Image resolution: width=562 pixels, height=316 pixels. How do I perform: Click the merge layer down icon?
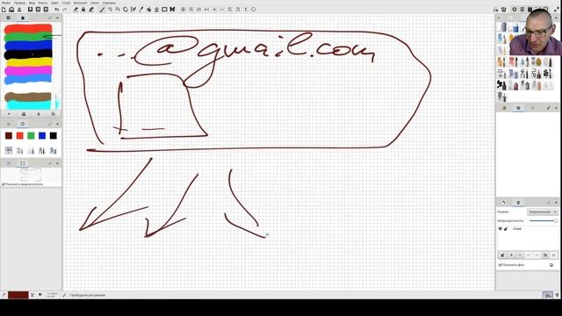pyautogui.click(x=554, y=255)
